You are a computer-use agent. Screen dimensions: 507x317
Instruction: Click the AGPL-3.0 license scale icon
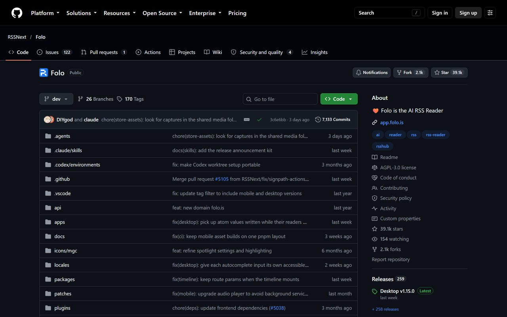375,168
